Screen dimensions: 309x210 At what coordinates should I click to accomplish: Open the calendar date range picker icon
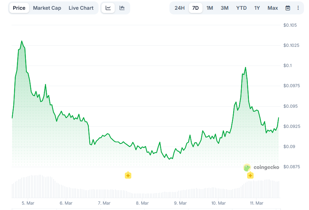click(x=287, y=8)
